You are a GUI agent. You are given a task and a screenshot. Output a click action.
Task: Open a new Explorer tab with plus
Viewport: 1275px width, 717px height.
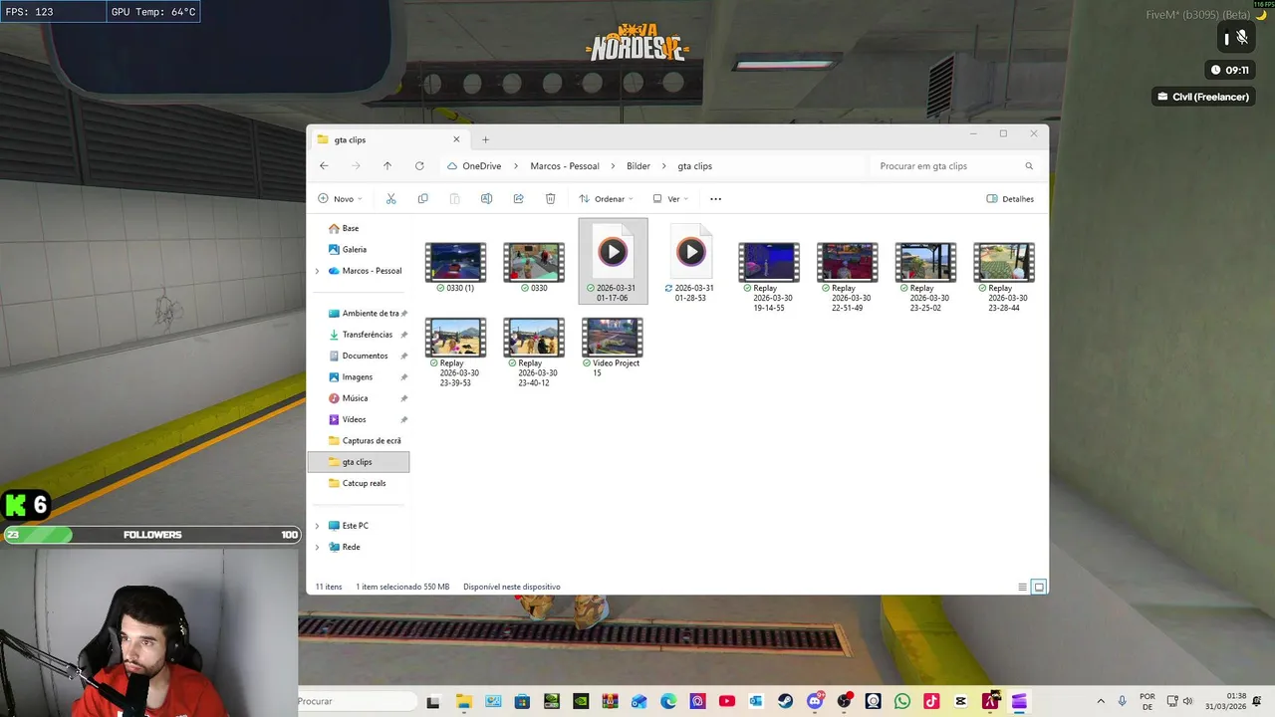click(485, 139)
